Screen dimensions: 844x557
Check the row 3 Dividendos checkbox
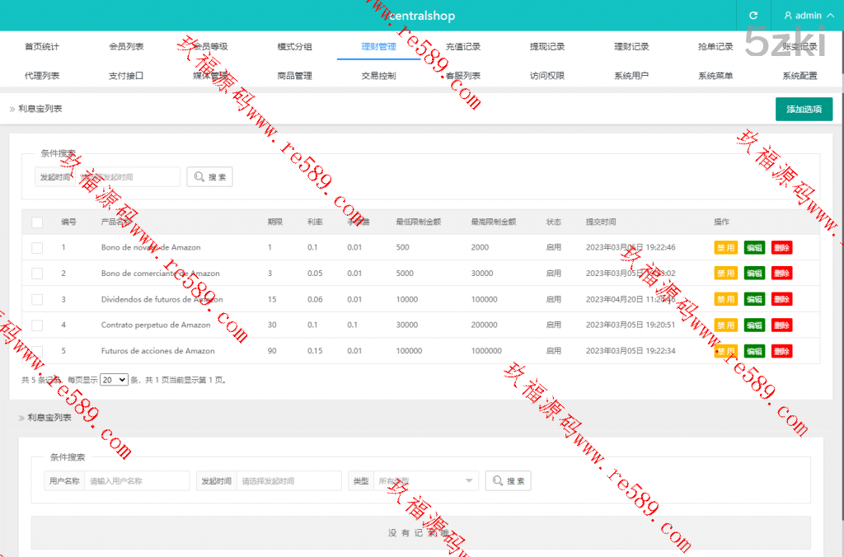(x=37, y=300)
